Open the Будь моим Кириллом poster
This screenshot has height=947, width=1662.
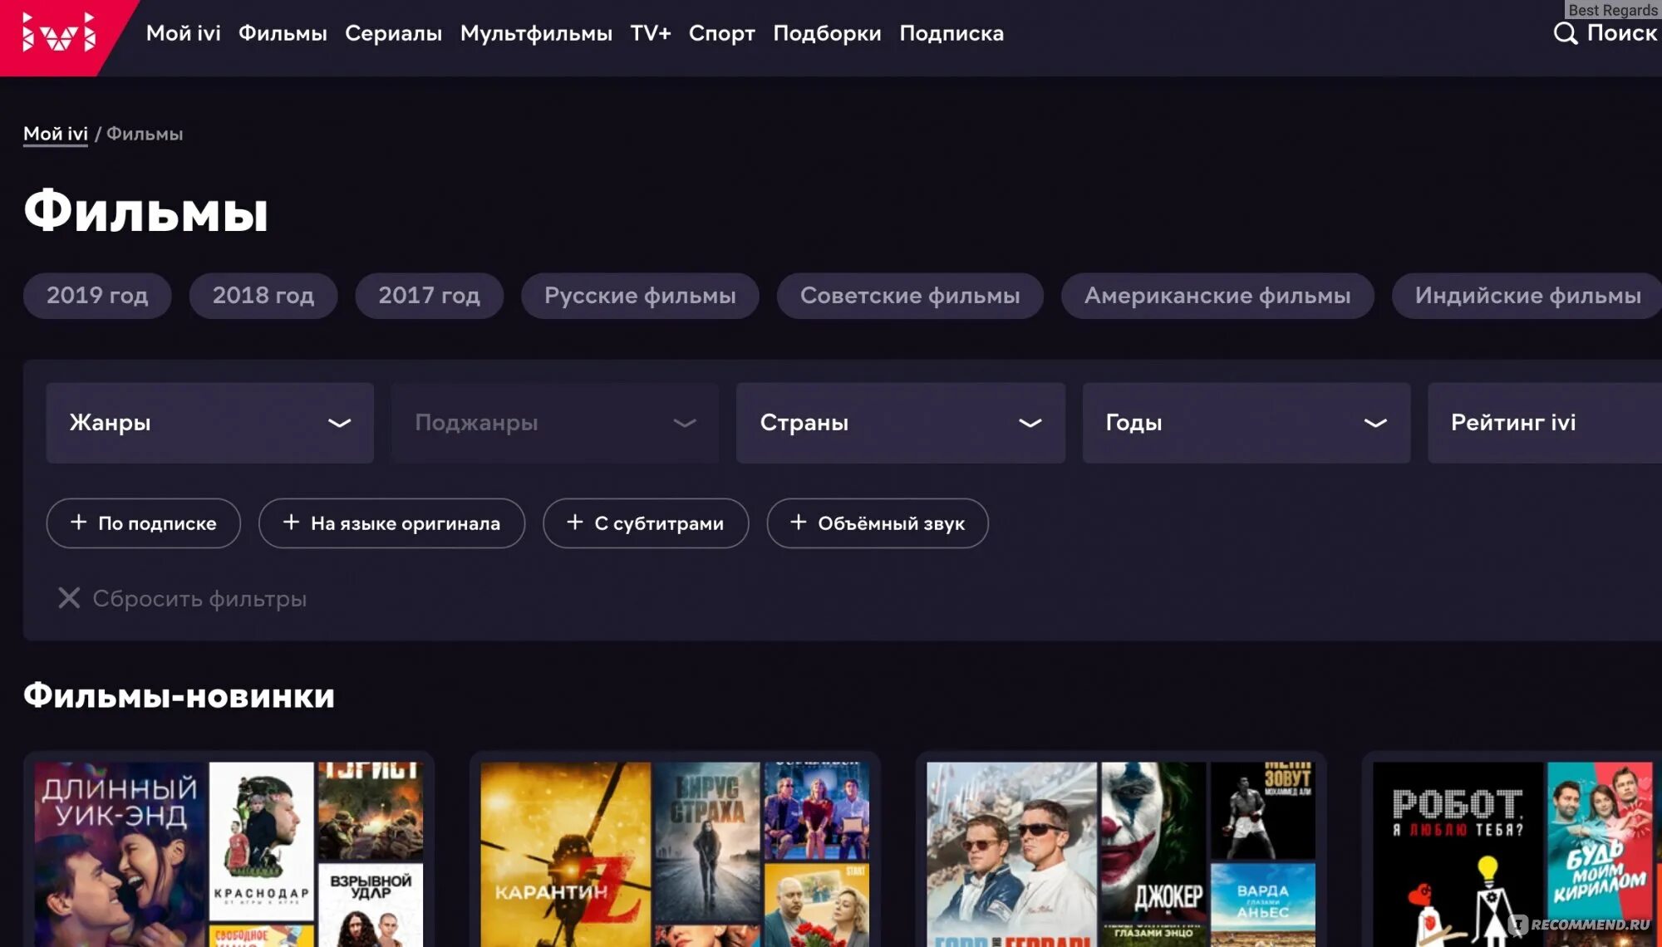(x=1600, y=841)
